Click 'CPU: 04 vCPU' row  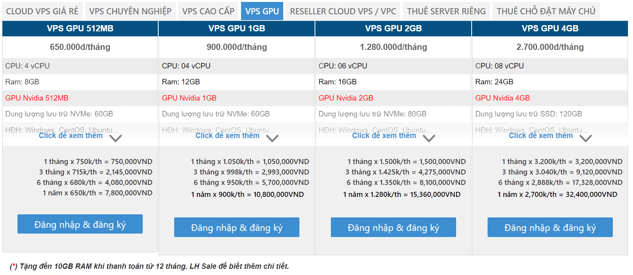(x=237, y=66)
